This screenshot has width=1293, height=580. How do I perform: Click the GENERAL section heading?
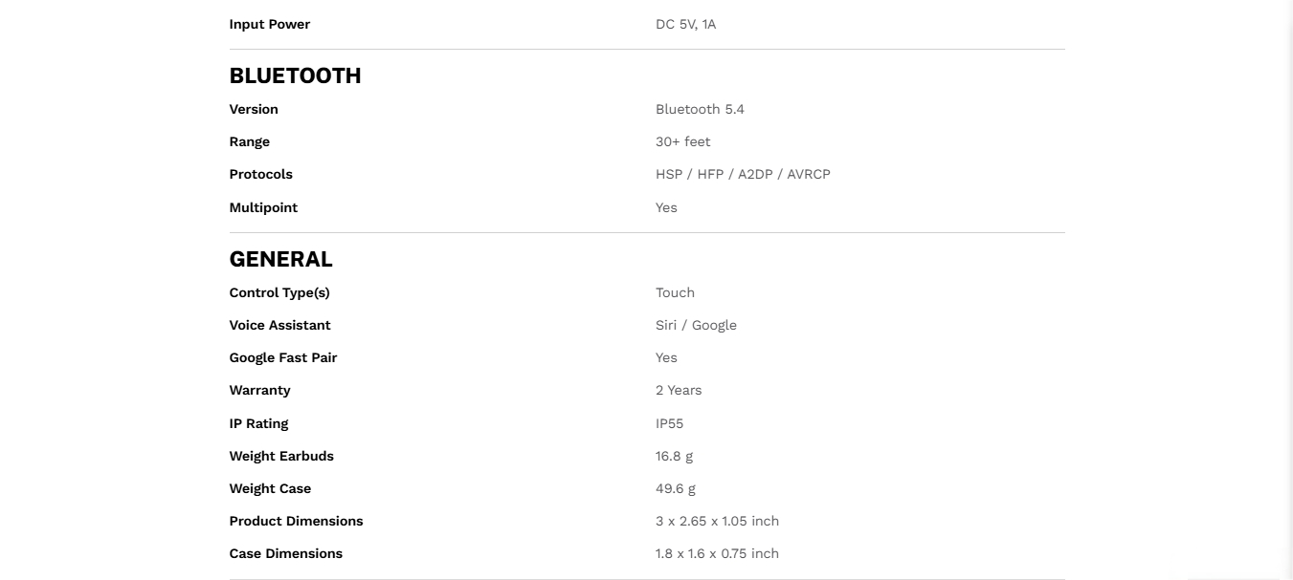280,260
